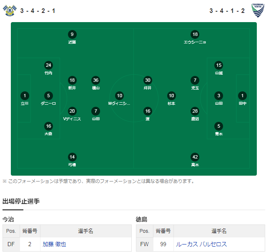Open ルーカス バルセロス player link
The image size is (266, 252).
coord(201,244)
